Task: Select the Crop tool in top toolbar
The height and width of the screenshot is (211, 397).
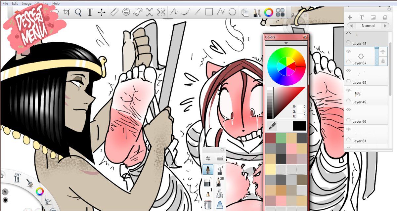Action: pos(66,12)
